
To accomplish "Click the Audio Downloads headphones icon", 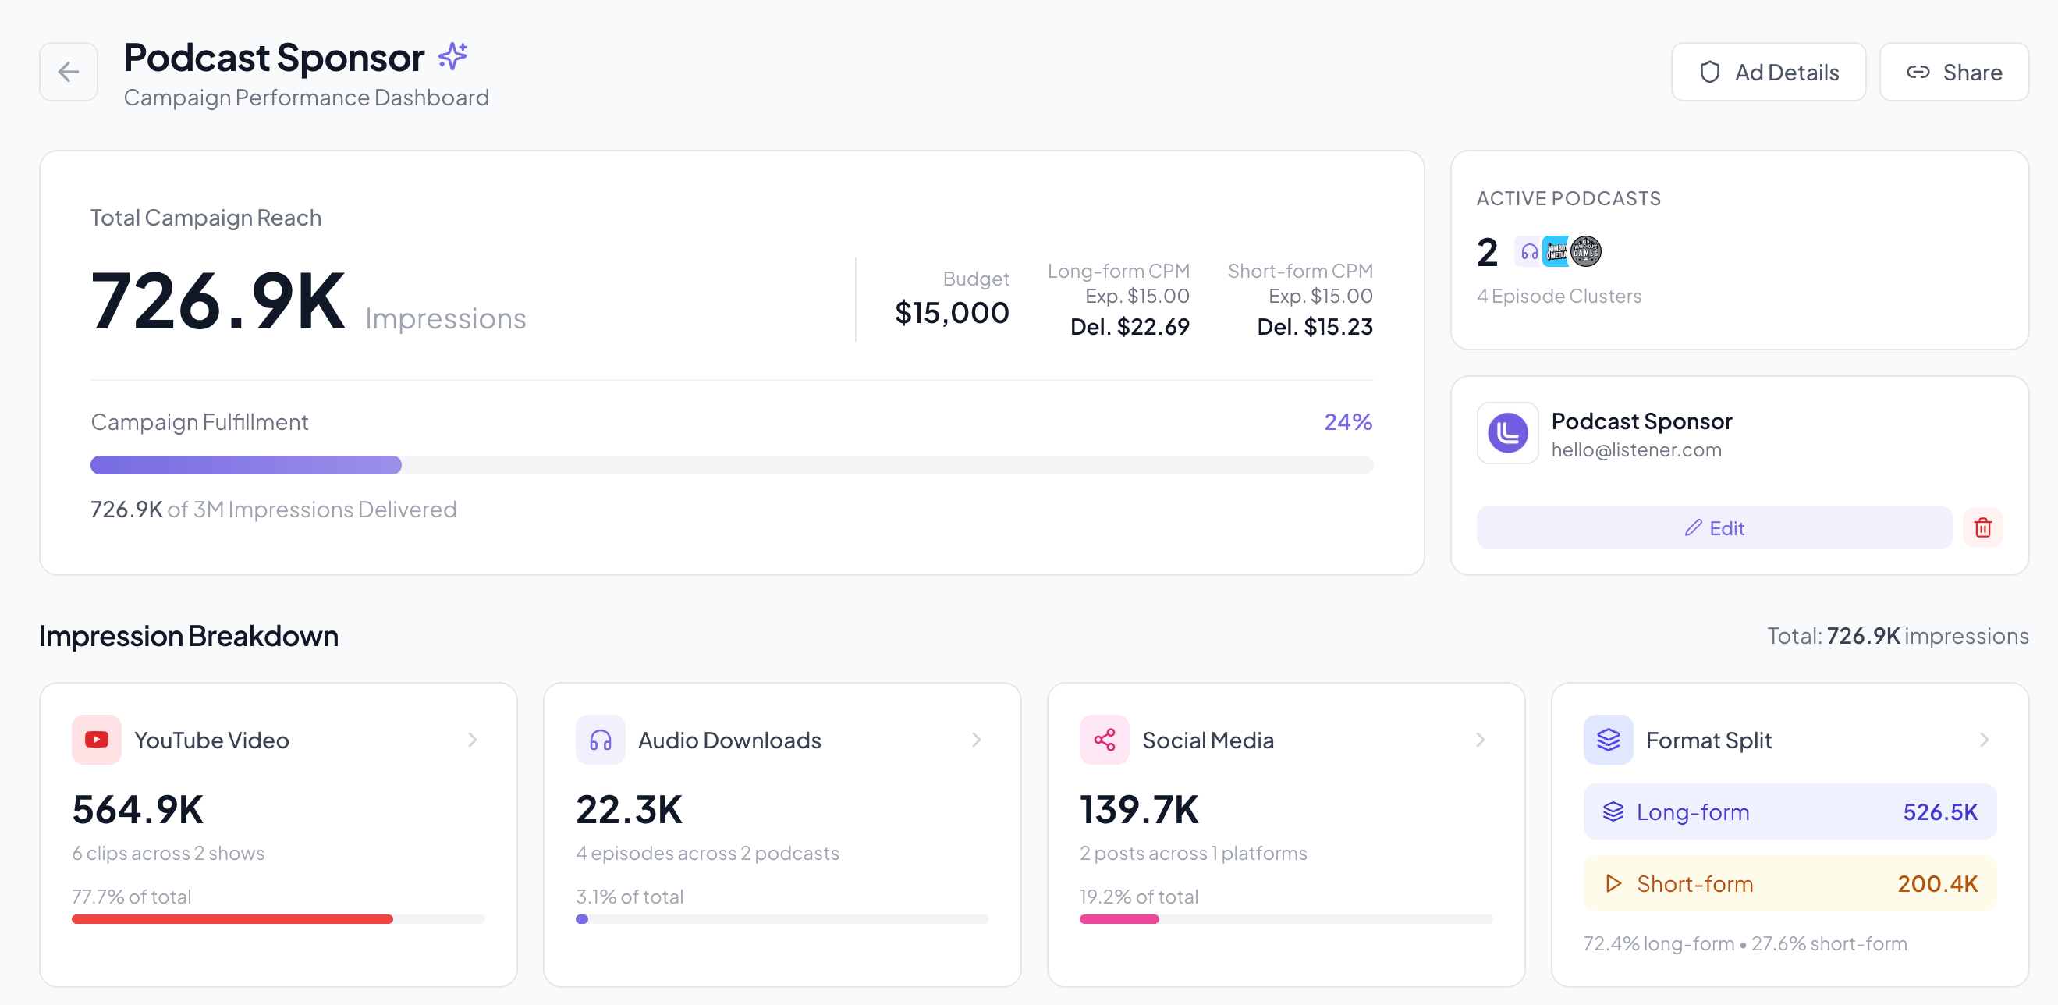I will pyautogui.click(x=600, y=739).
